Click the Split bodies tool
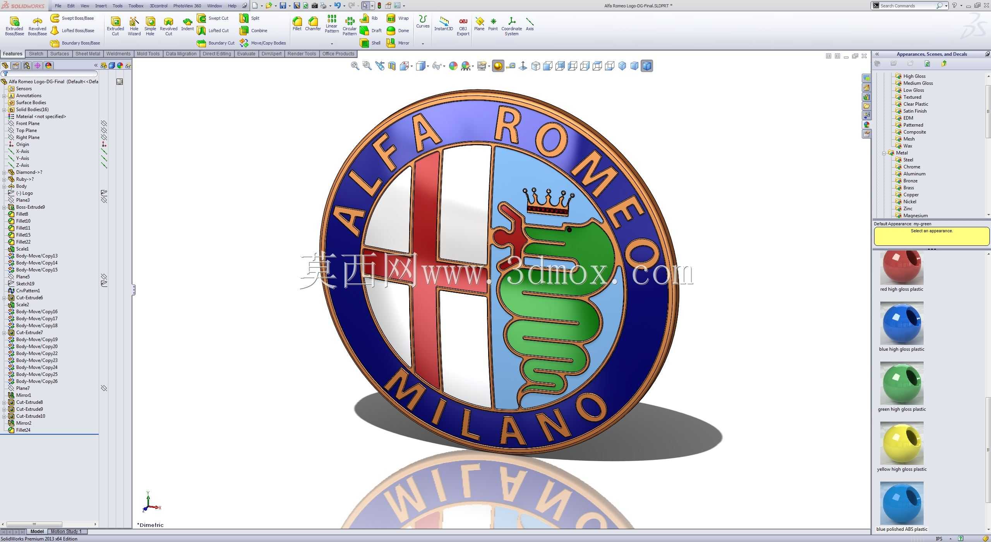 pyautogui.click(x=250, y=18)
